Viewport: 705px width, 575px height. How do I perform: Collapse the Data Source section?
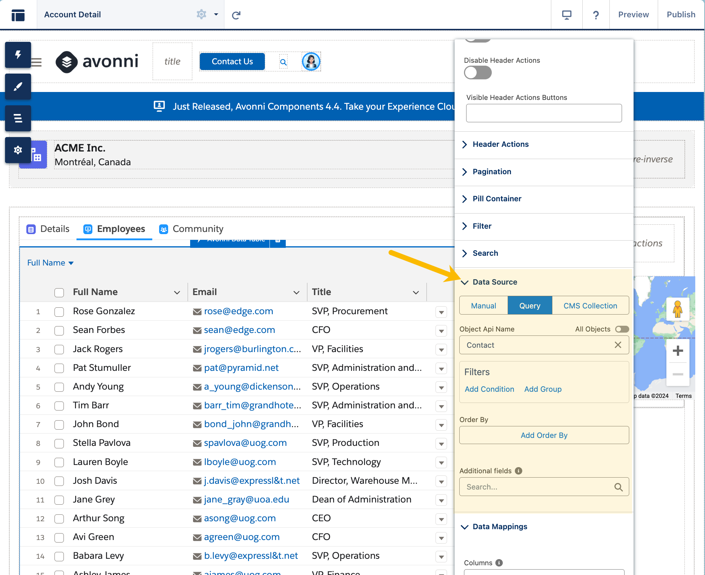(495, 282)
